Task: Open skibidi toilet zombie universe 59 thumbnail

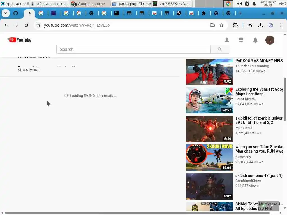Action: coord(210,129)
